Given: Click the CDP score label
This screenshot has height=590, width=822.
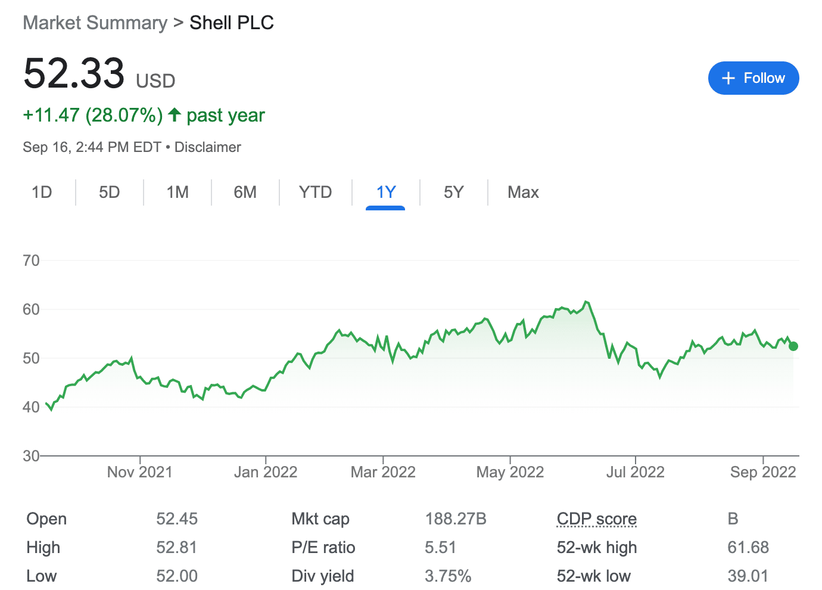Looking at the screenshot, I should 597,519.
